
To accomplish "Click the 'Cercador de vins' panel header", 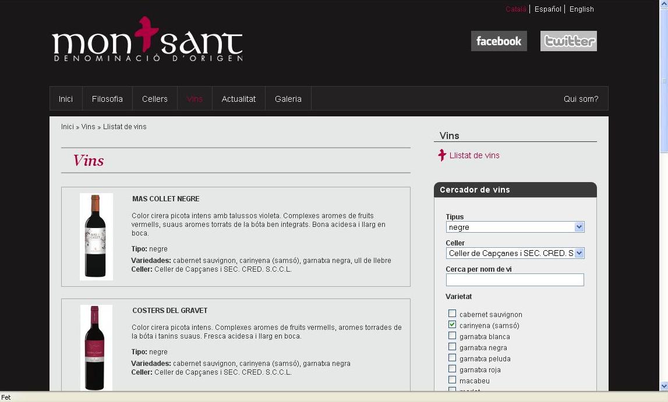I will click(515, 190).
